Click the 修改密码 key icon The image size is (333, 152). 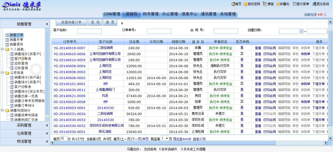coord(245,4)
